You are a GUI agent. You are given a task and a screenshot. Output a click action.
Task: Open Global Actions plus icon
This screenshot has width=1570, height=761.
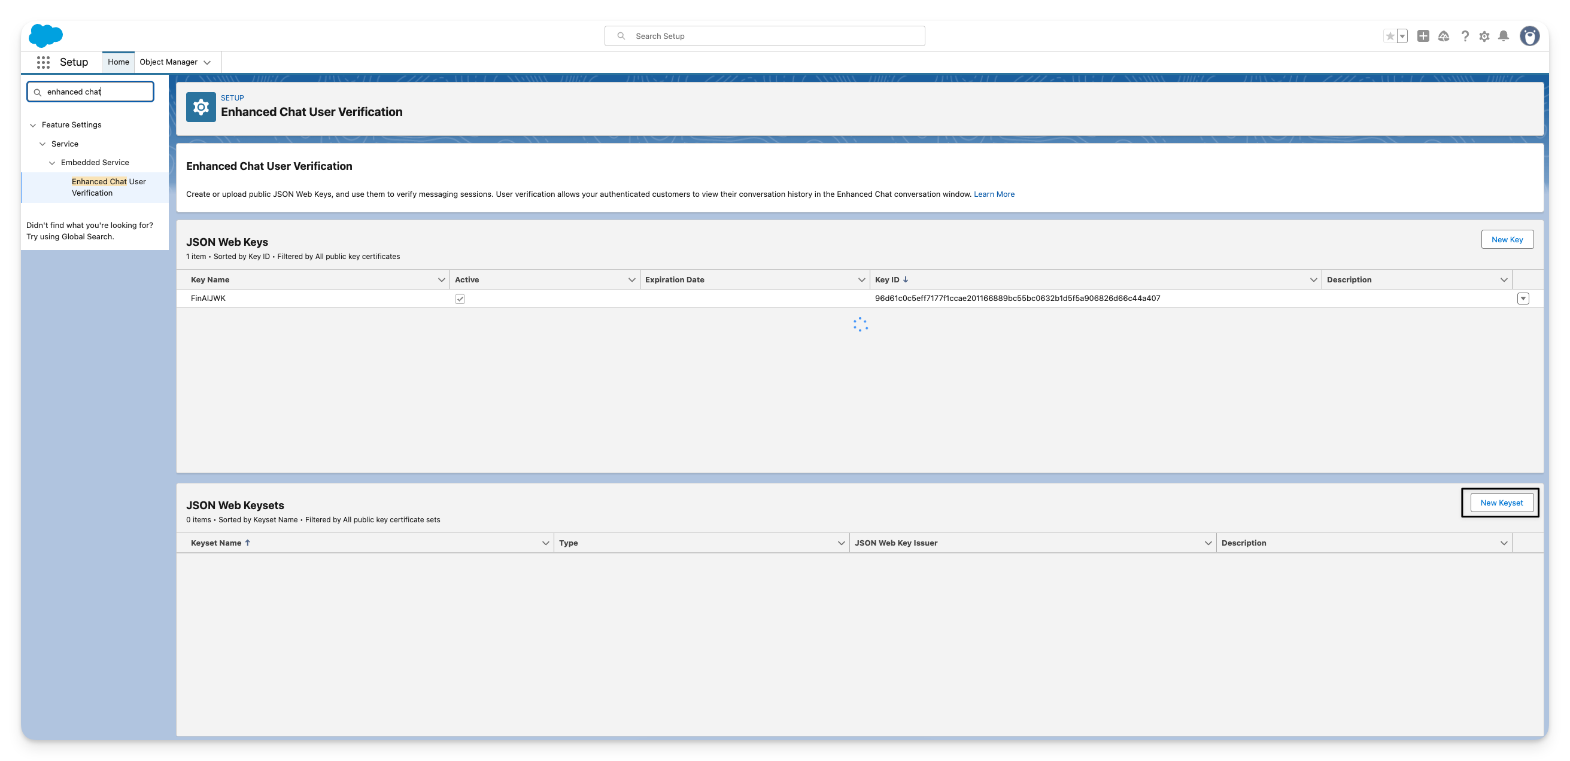click(x=1423, y=36)
